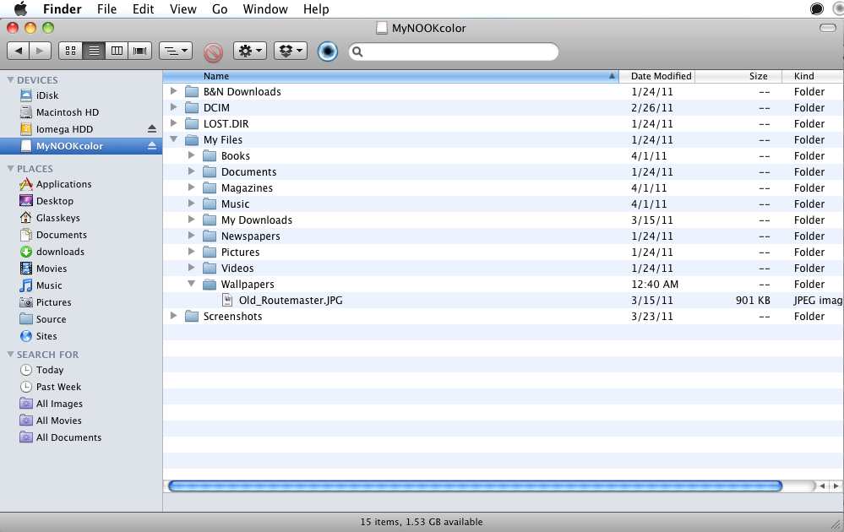Screen dimensions: 844x532
Task: Select Cover Flow view button
Action: click(139, 51)
